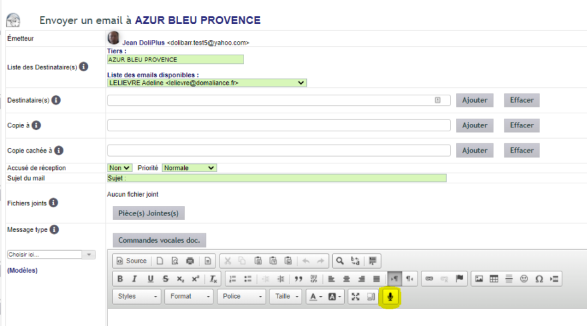The image size is (587, 326).
Task: Maximize the editor area
Action: [x=356, y=297]
